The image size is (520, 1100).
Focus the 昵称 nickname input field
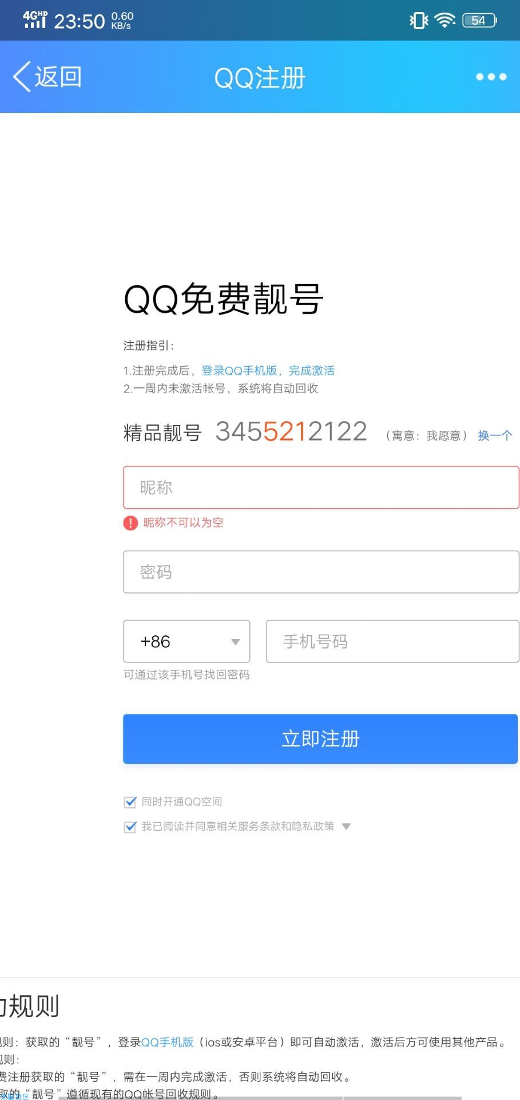(321, 488)
